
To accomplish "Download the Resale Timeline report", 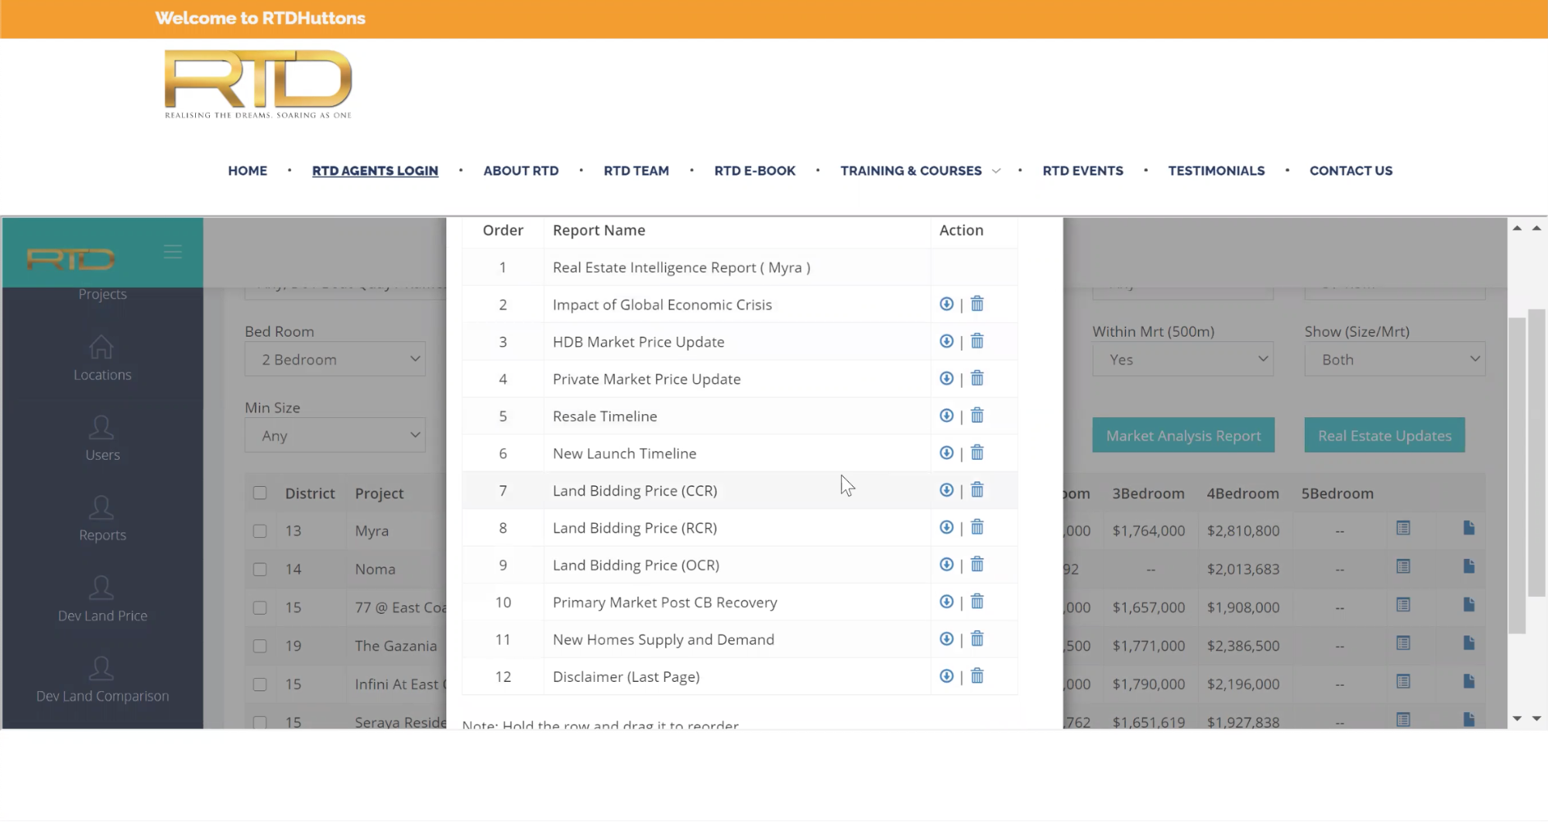I will coord(946,416).
